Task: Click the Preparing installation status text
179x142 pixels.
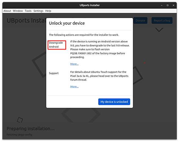Action: pos(31,129)
